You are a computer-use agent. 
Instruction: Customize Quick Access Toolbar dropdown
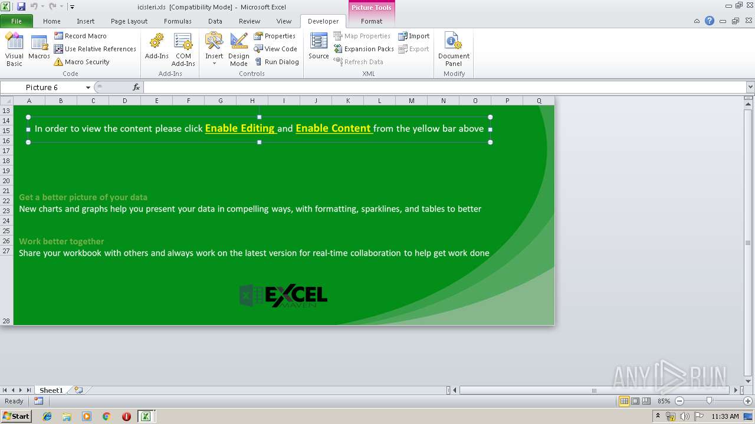[72, 7]
